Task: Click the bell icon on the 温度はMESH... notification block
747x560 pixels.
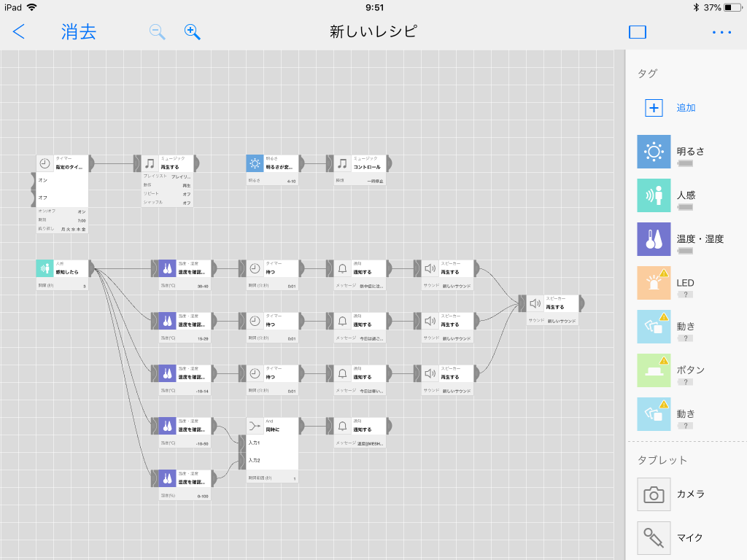Action: click(x=342, y=426)
